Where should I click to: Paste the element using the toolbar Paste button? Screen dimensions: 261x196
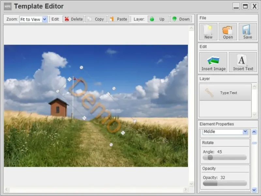[x=118, y=19]
